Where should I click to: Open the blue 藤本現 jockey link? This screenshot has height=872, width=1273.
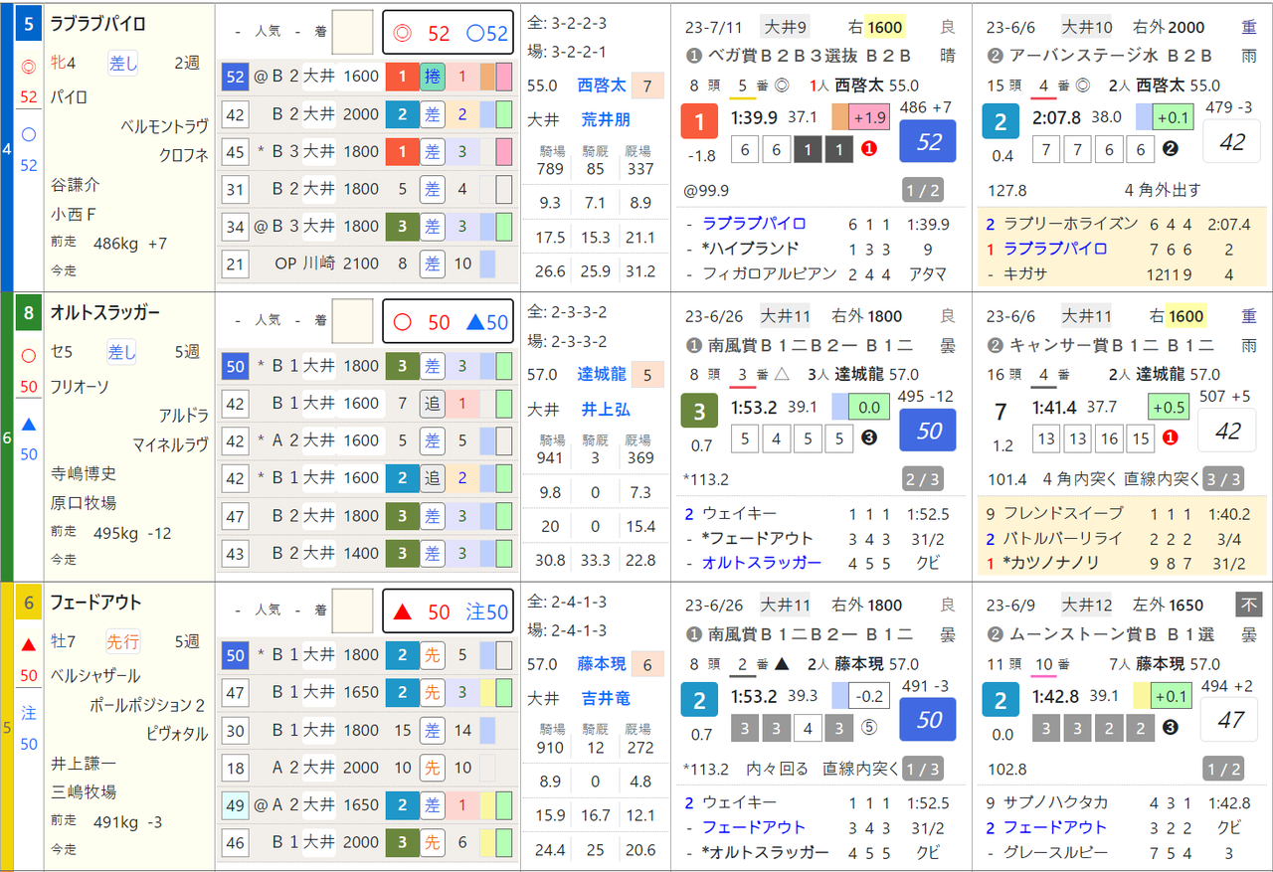(x=602, y=664)
